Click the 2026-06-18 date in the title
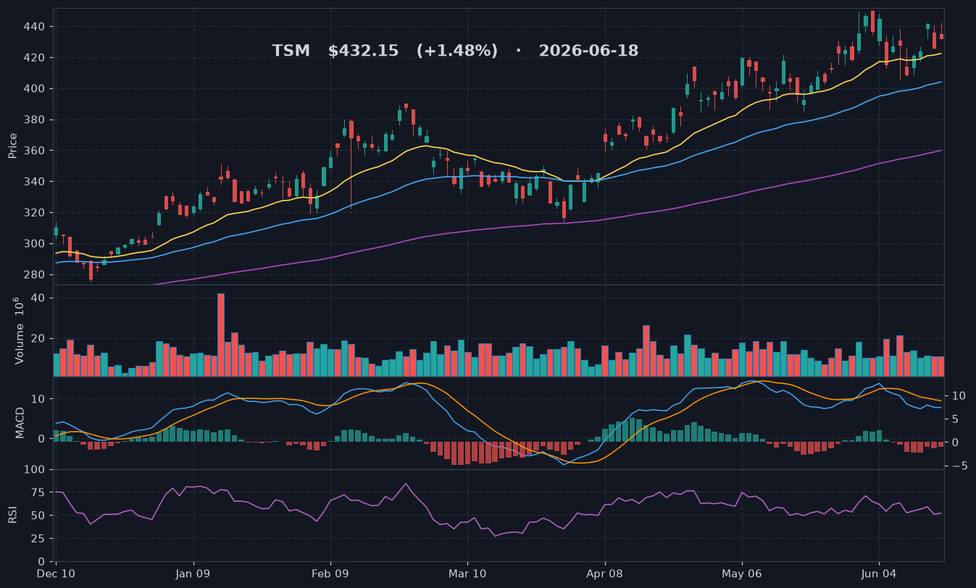 coord(588,51)
